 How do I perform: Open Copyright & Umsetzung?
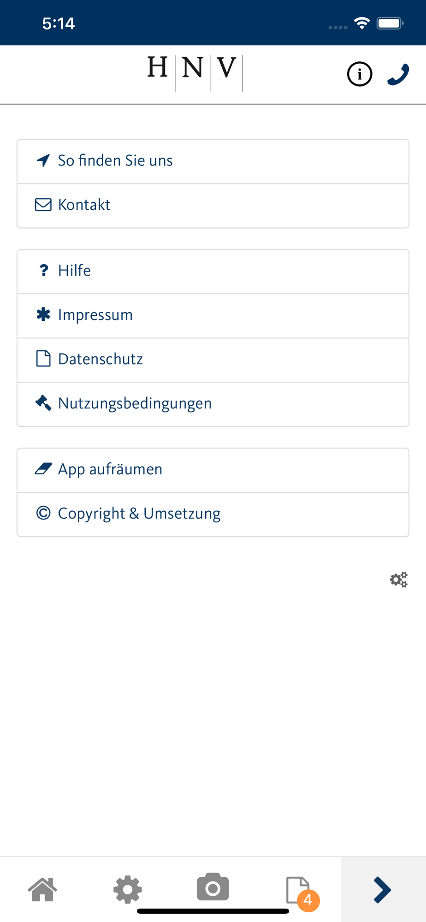tap(213, 514)
